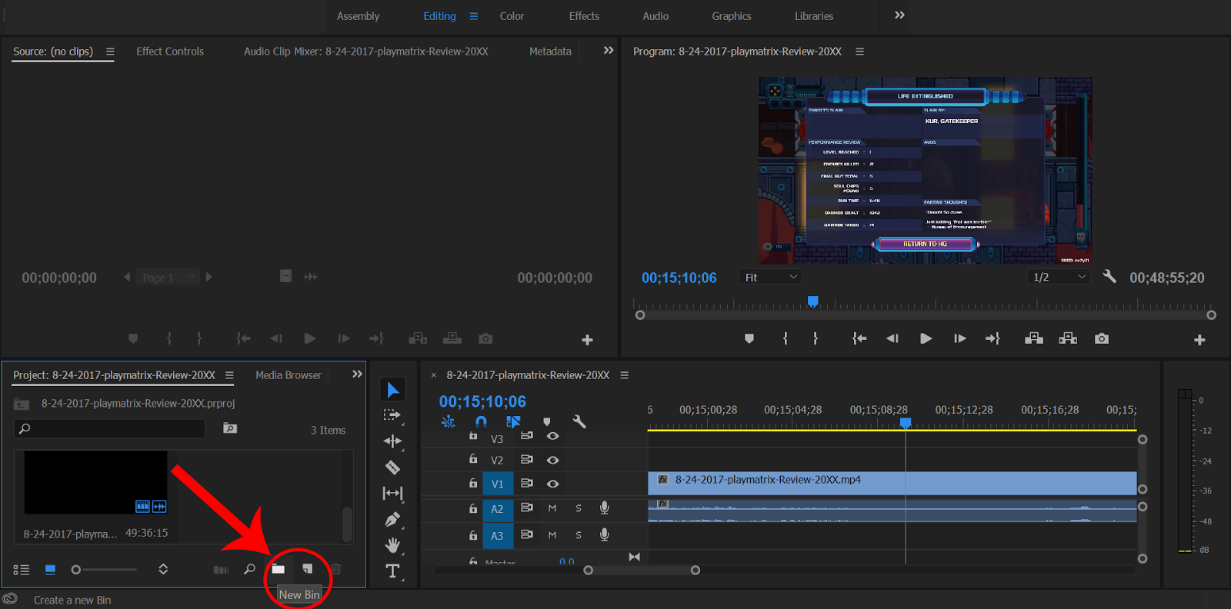The height and width of the screenshot is (609, 1231).
Task: Mute audio track A2
Action: point(552,508)
